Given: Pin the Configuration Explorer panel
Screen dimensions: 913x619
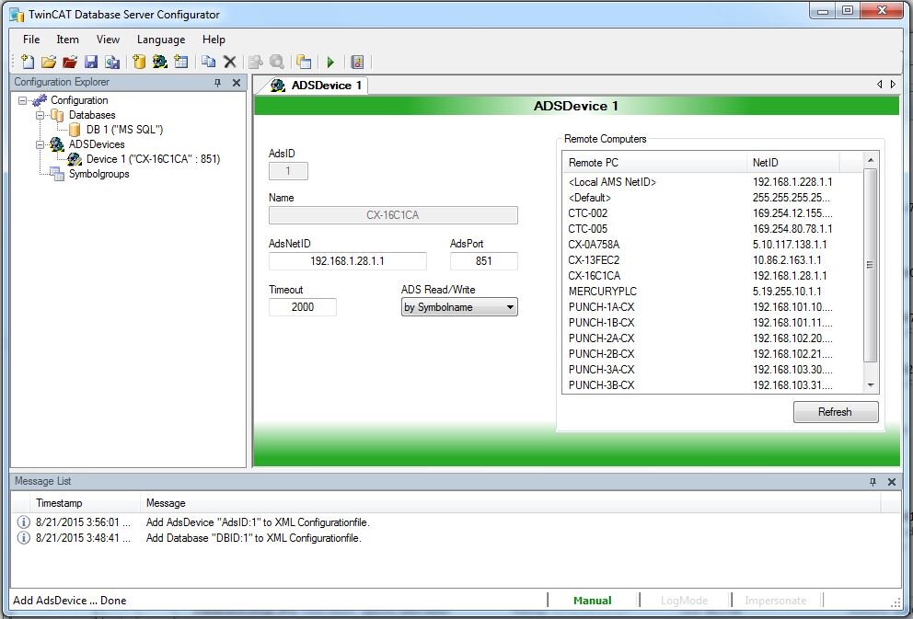Looking at the screenshot, I should (x=218, y=83).
